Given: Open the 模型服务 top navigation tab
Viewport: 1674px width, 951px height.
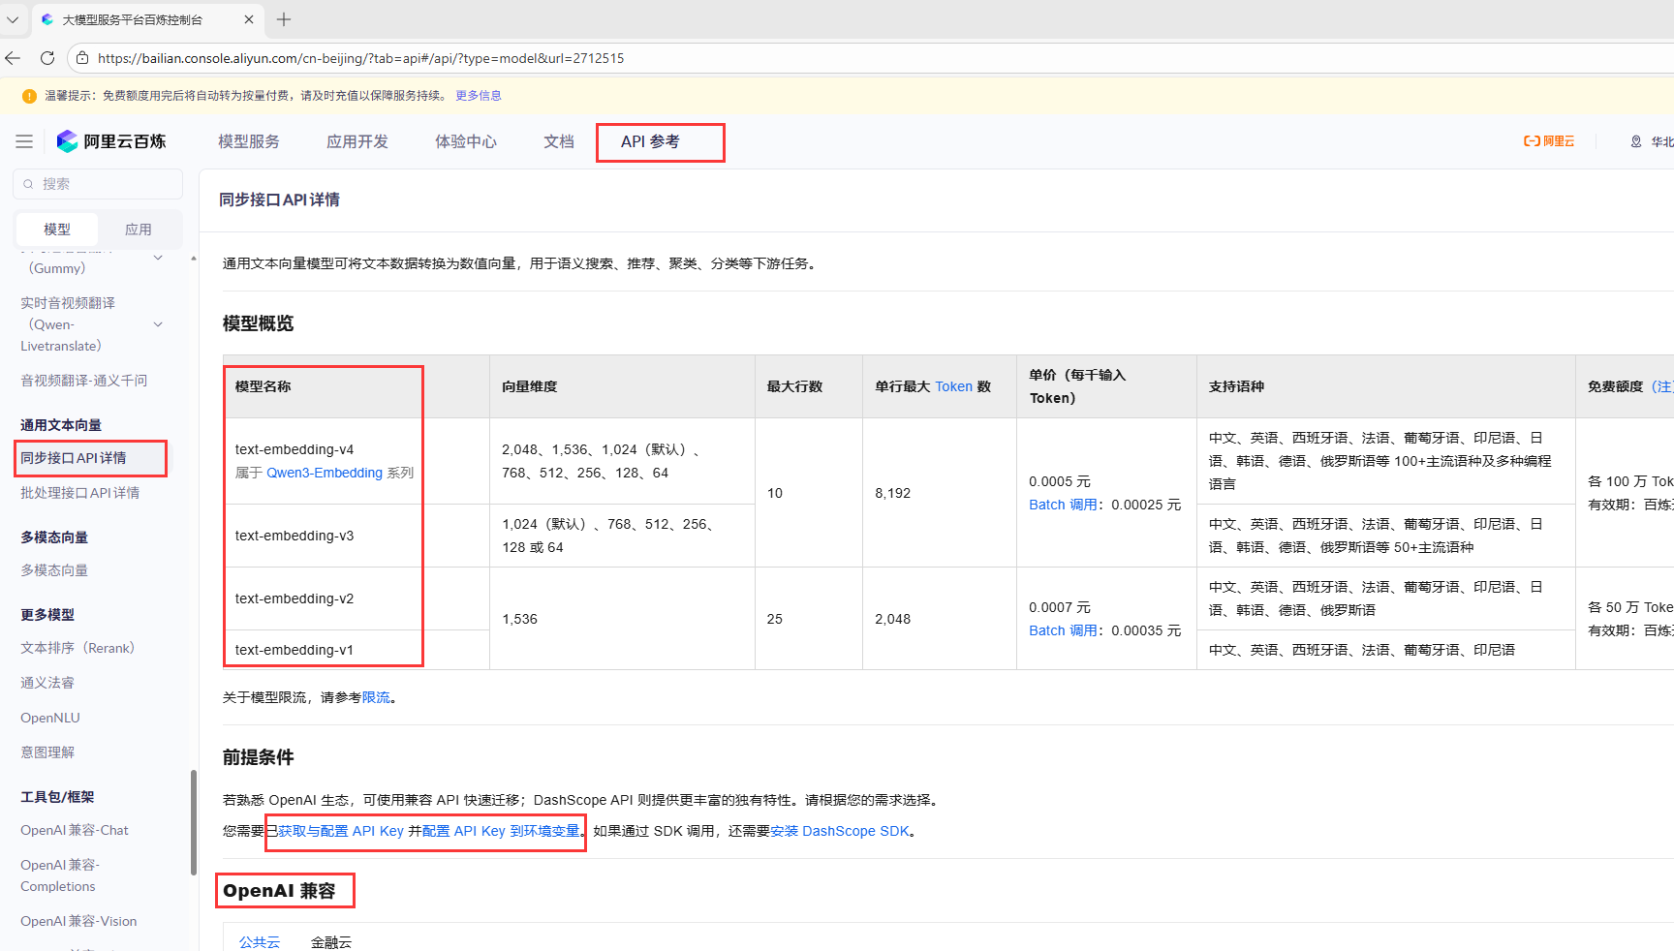Looking at the screenshot, I should click(x=249, y=141).
